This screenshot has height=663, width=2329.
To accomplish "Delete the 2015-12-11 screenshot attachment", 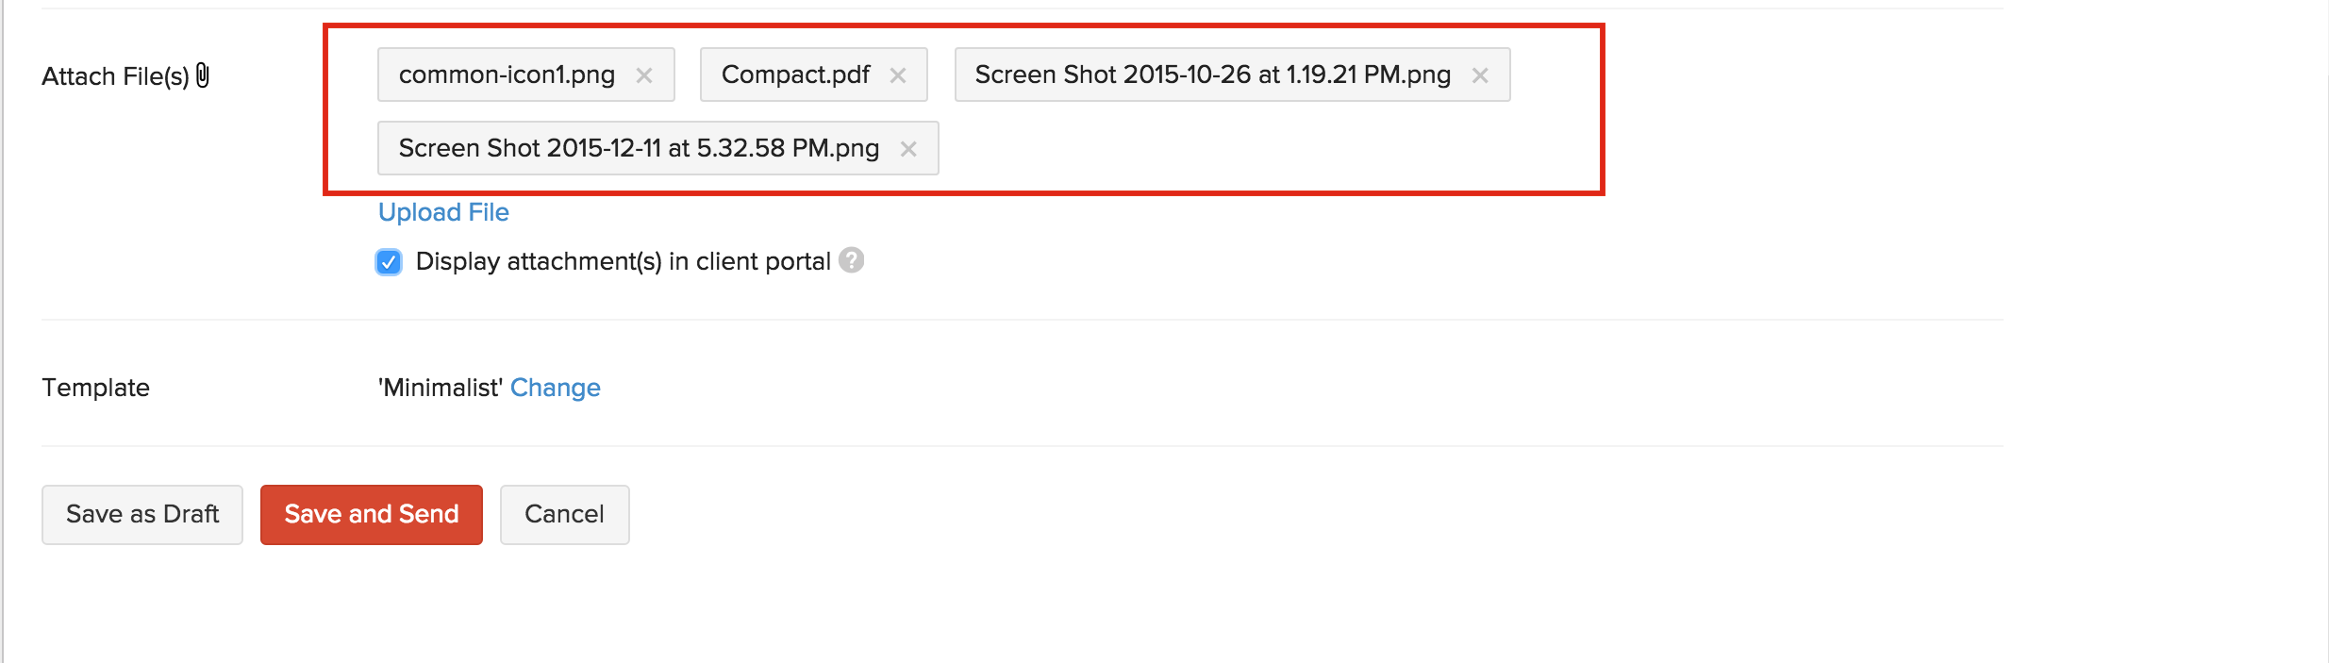I will (908, 149).
